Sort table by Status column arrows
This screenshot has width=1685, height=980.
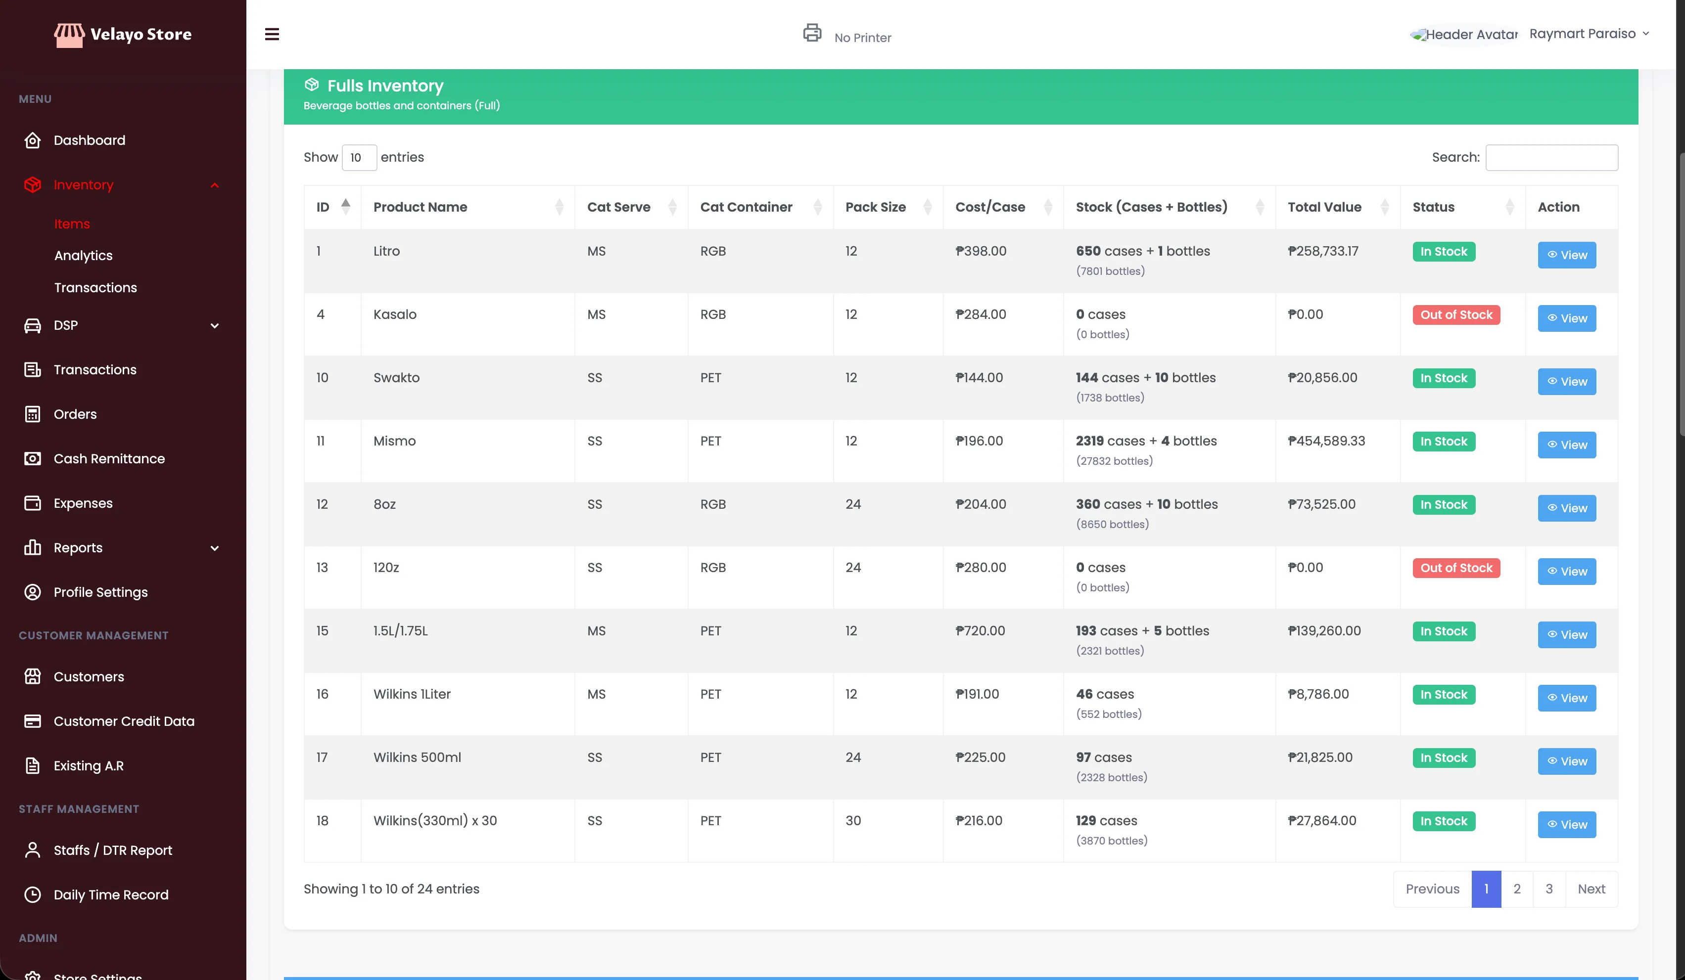coord(1509,207)
